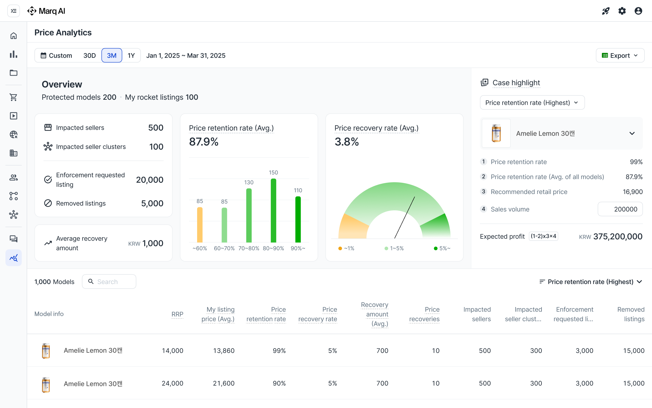Click the rocket icon in top bar
This screenshot has width=652, height=408.
click(606, 11)
